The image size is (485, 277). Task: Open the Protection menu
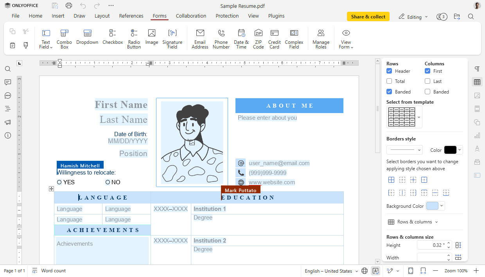coord(227,16)
